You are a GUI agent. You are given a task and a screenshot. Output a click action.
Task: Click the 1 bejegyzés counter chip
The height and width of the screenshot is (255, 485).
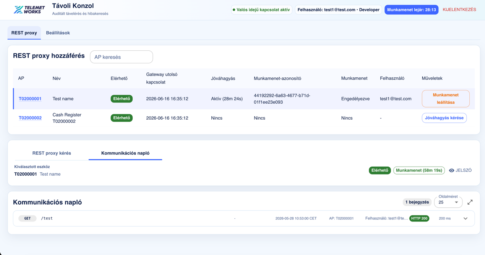[x=417, y=202]
